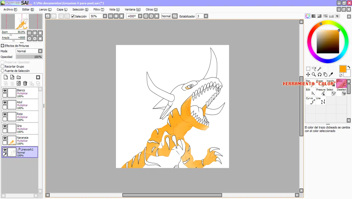Create a new normal layer
Image resolution: width=352 pixels, height=199 pixels.
[6, 77]
